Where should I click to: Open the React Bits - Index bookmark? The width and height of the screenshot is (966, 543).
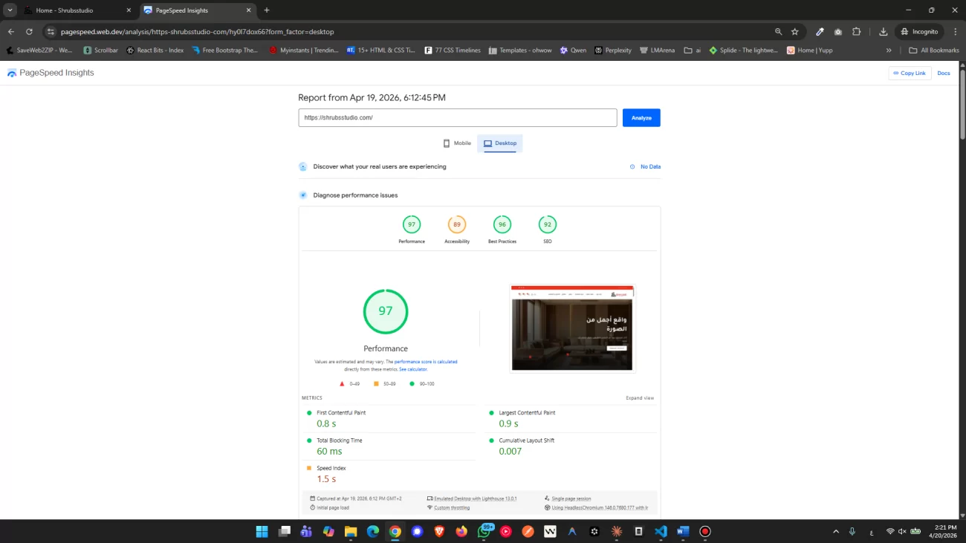click(155, 51)
